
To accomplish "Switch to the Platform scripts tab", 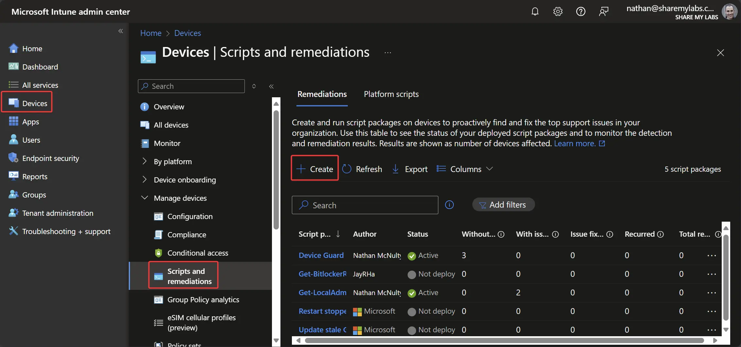I will (391, 94).
